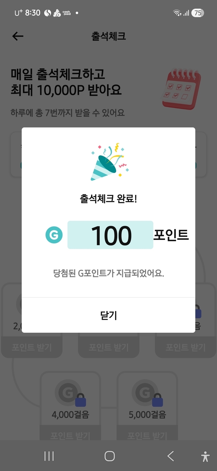This screenshot has width=217, height=471.
Task: Close the dialog with 닫기
Action: (109, 315)
